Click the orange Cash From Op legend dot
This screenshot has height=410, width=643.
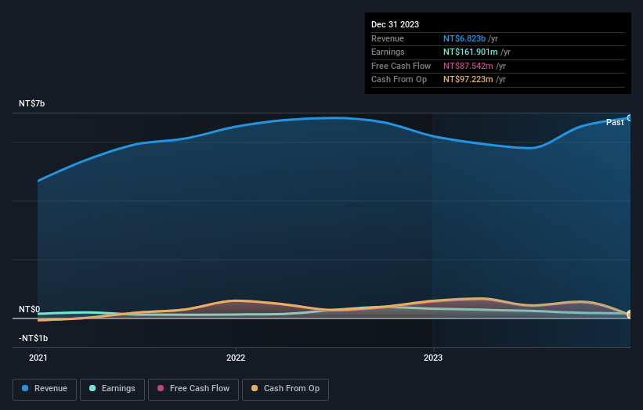[x=255, y=388]
